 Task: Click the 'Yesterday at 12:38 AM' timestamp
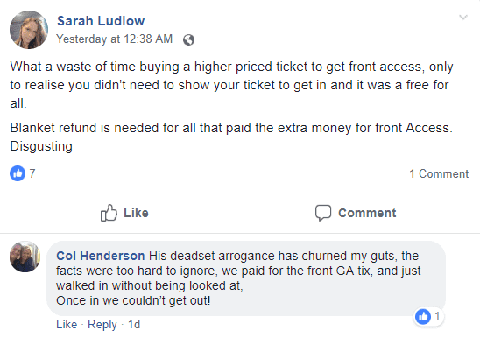115,39
